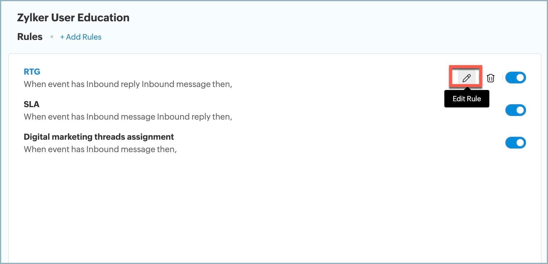Click the black Edit Rule tooltip
Viewport: 548px width, 264px height.
467,99
